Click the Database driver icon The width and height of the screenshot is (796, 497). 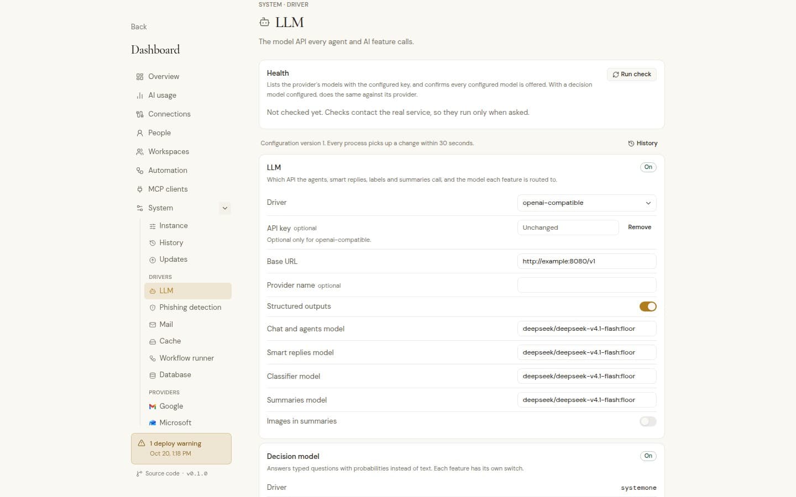pos(153,375)
